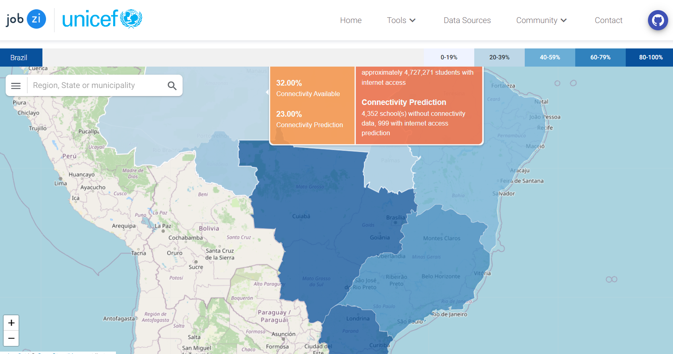Image resolution: width=673 pixels, height=354 pixels.
Task: Click the Rio de Janeiro city label
Action: 449,314
